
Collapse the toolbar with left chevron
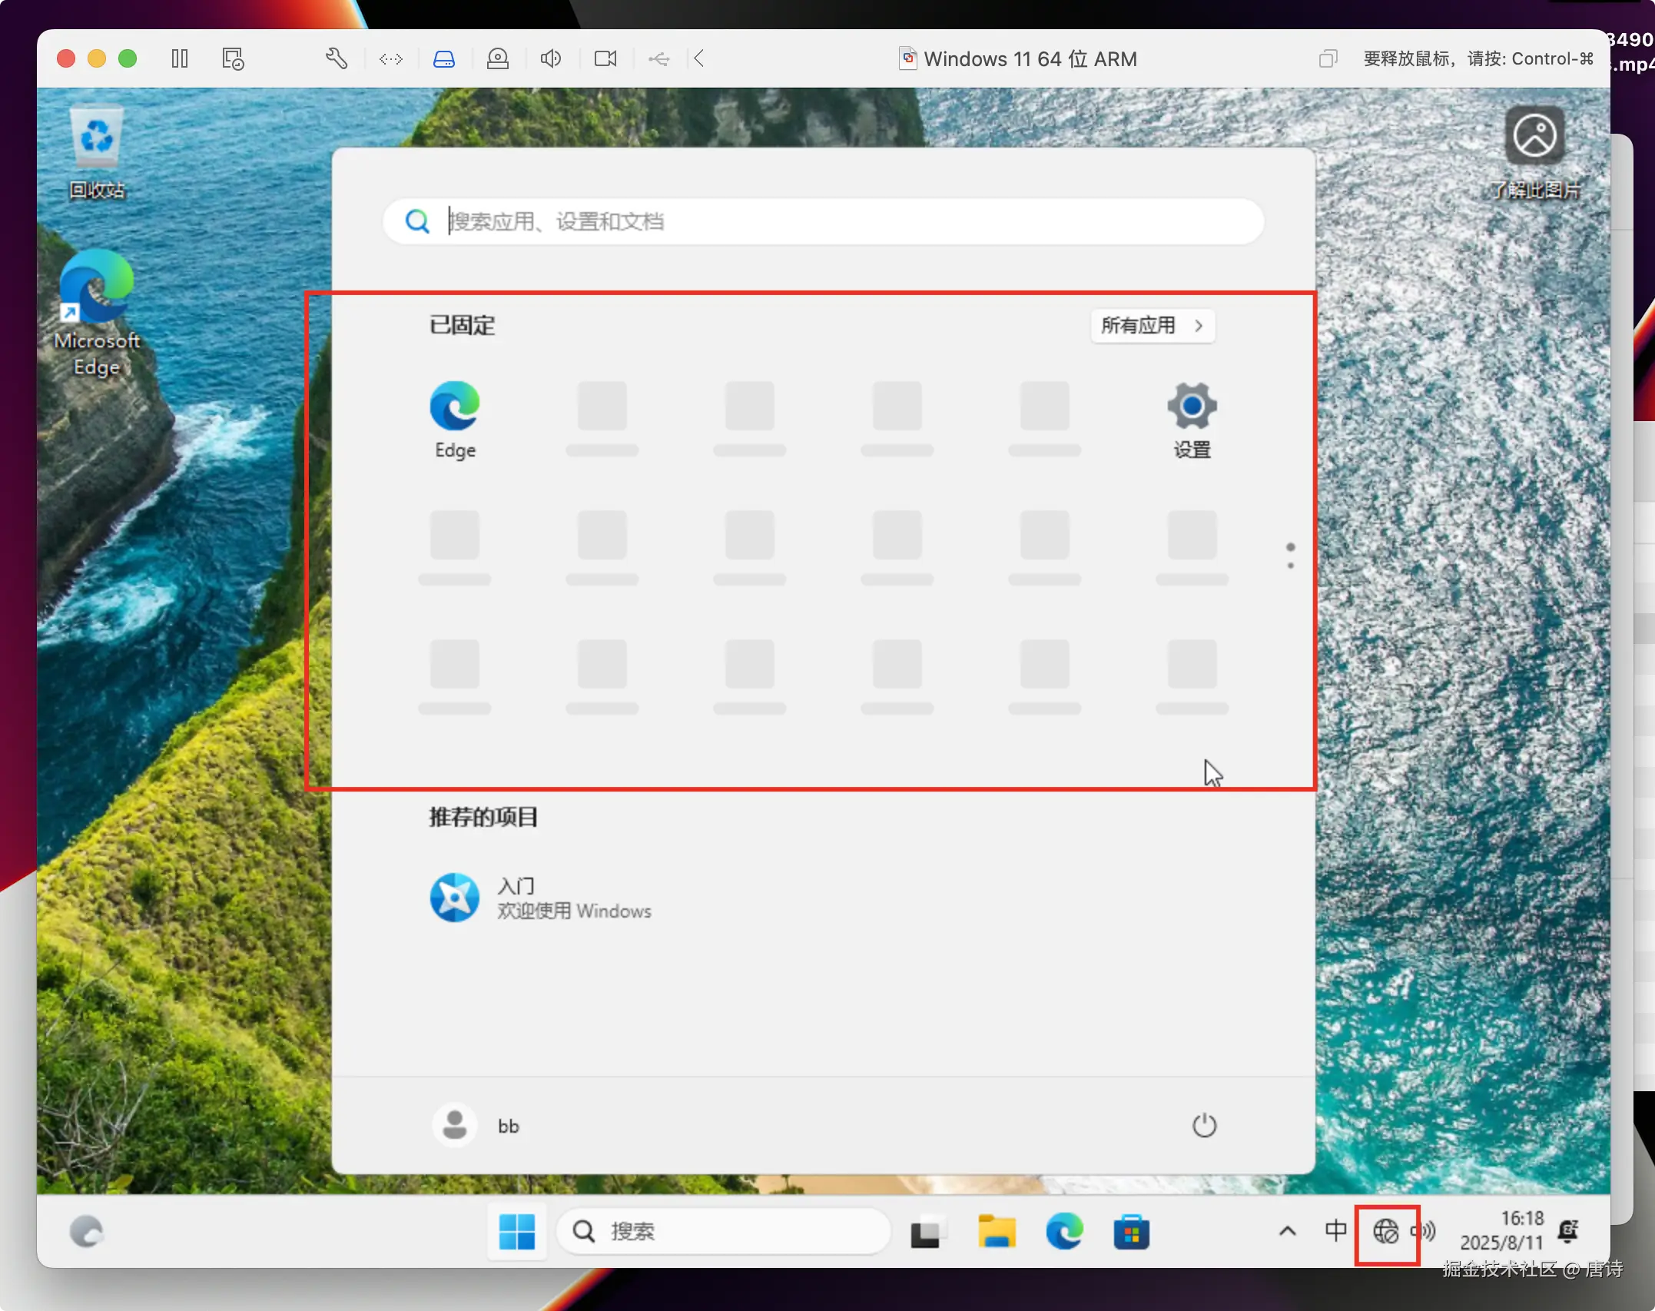point(698,58)
